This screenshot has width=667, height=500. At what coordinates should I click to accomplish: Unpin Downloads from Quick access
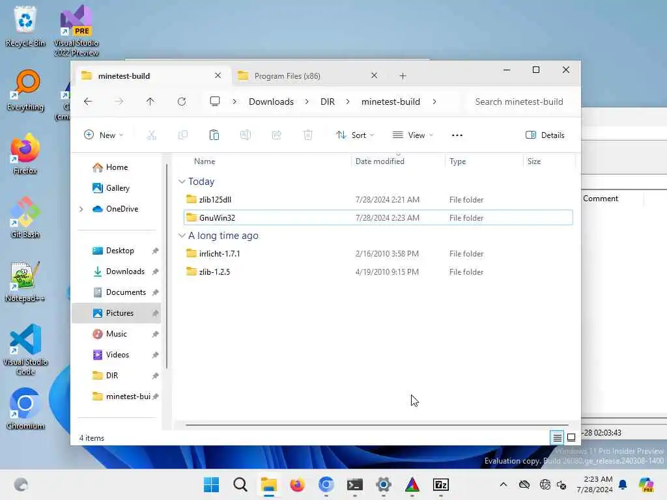click(x=155, y=271)
